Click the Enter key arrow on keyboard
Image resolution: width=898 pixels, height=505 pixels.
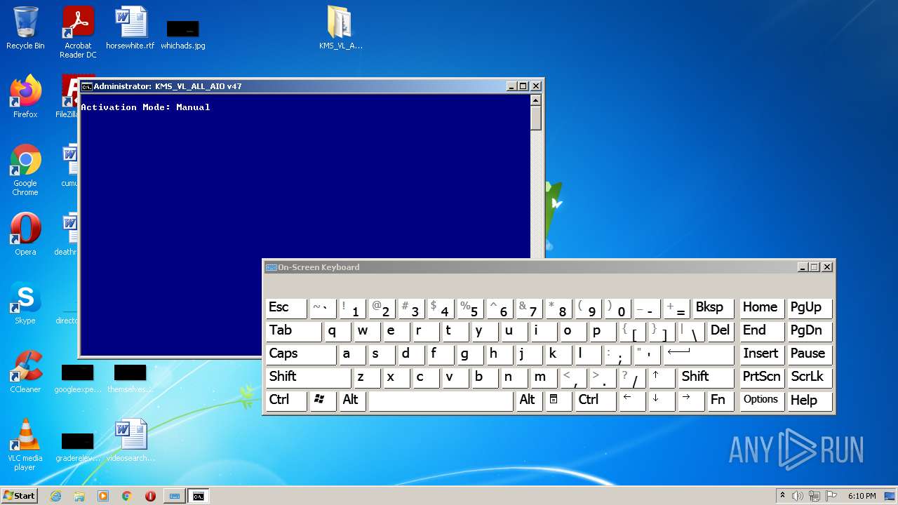(699, 353)
